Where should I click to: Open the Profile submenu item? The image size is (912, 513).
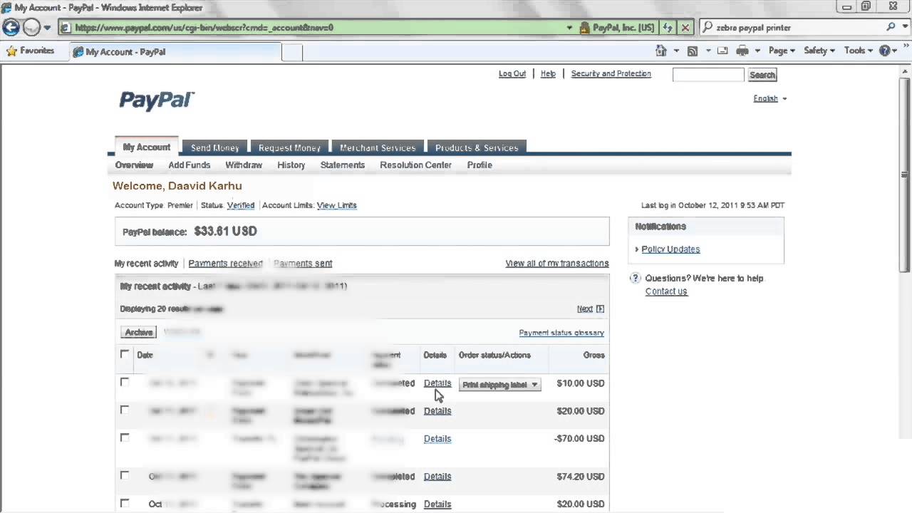480,165
